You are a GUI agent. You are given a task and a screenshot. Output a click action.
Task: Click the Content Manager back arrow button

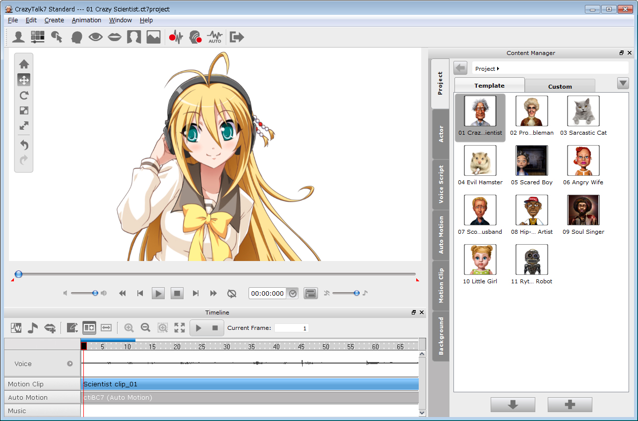[x=460, y=68]
